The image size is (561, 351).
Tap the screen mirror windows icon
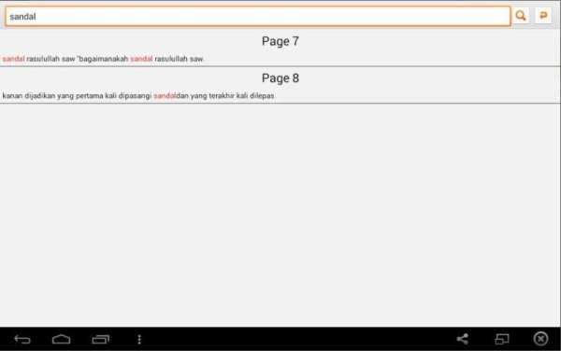coord(502,339)
